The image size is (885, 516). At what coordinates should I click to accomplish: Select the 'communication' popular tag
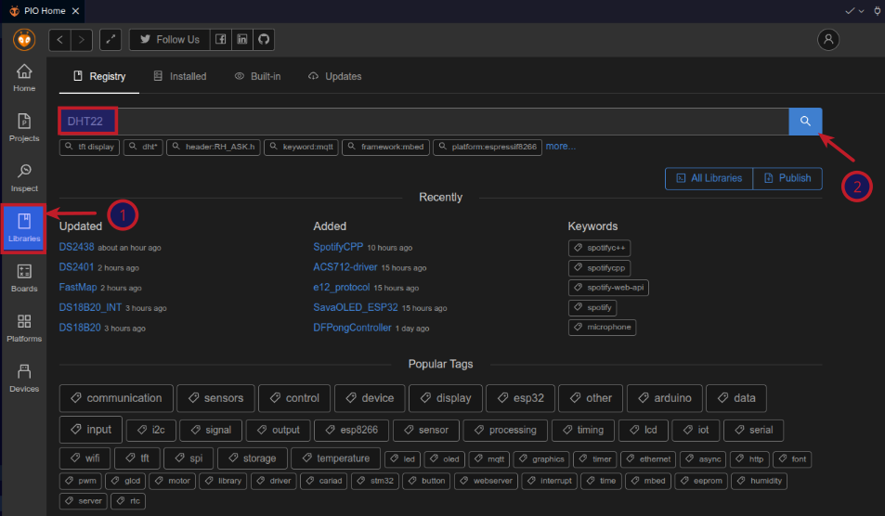click(116, 398)
